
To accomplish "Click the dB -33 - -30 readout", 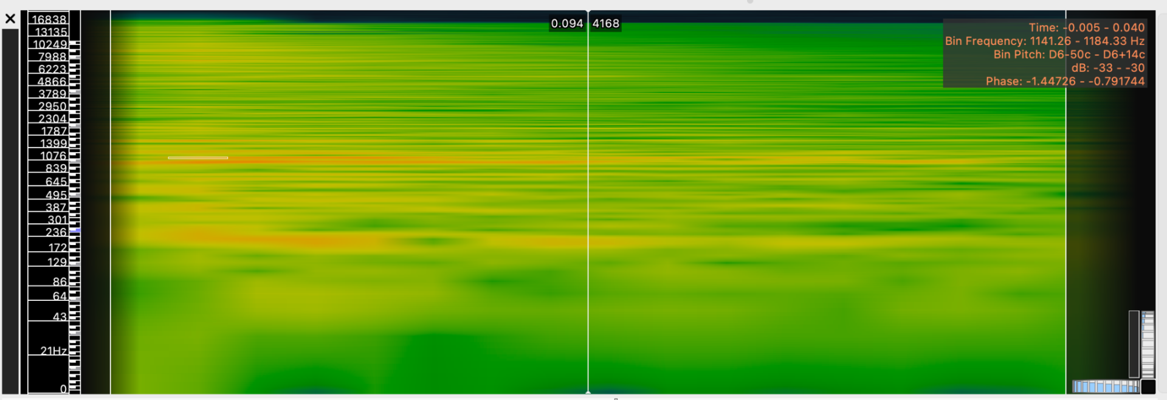I will coord(1107,67).
